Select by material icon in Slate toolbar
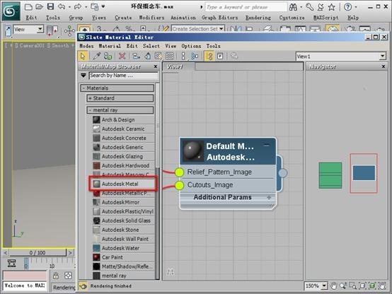The width and height of the screenshot is (392, 294). (x=234, y=56)
